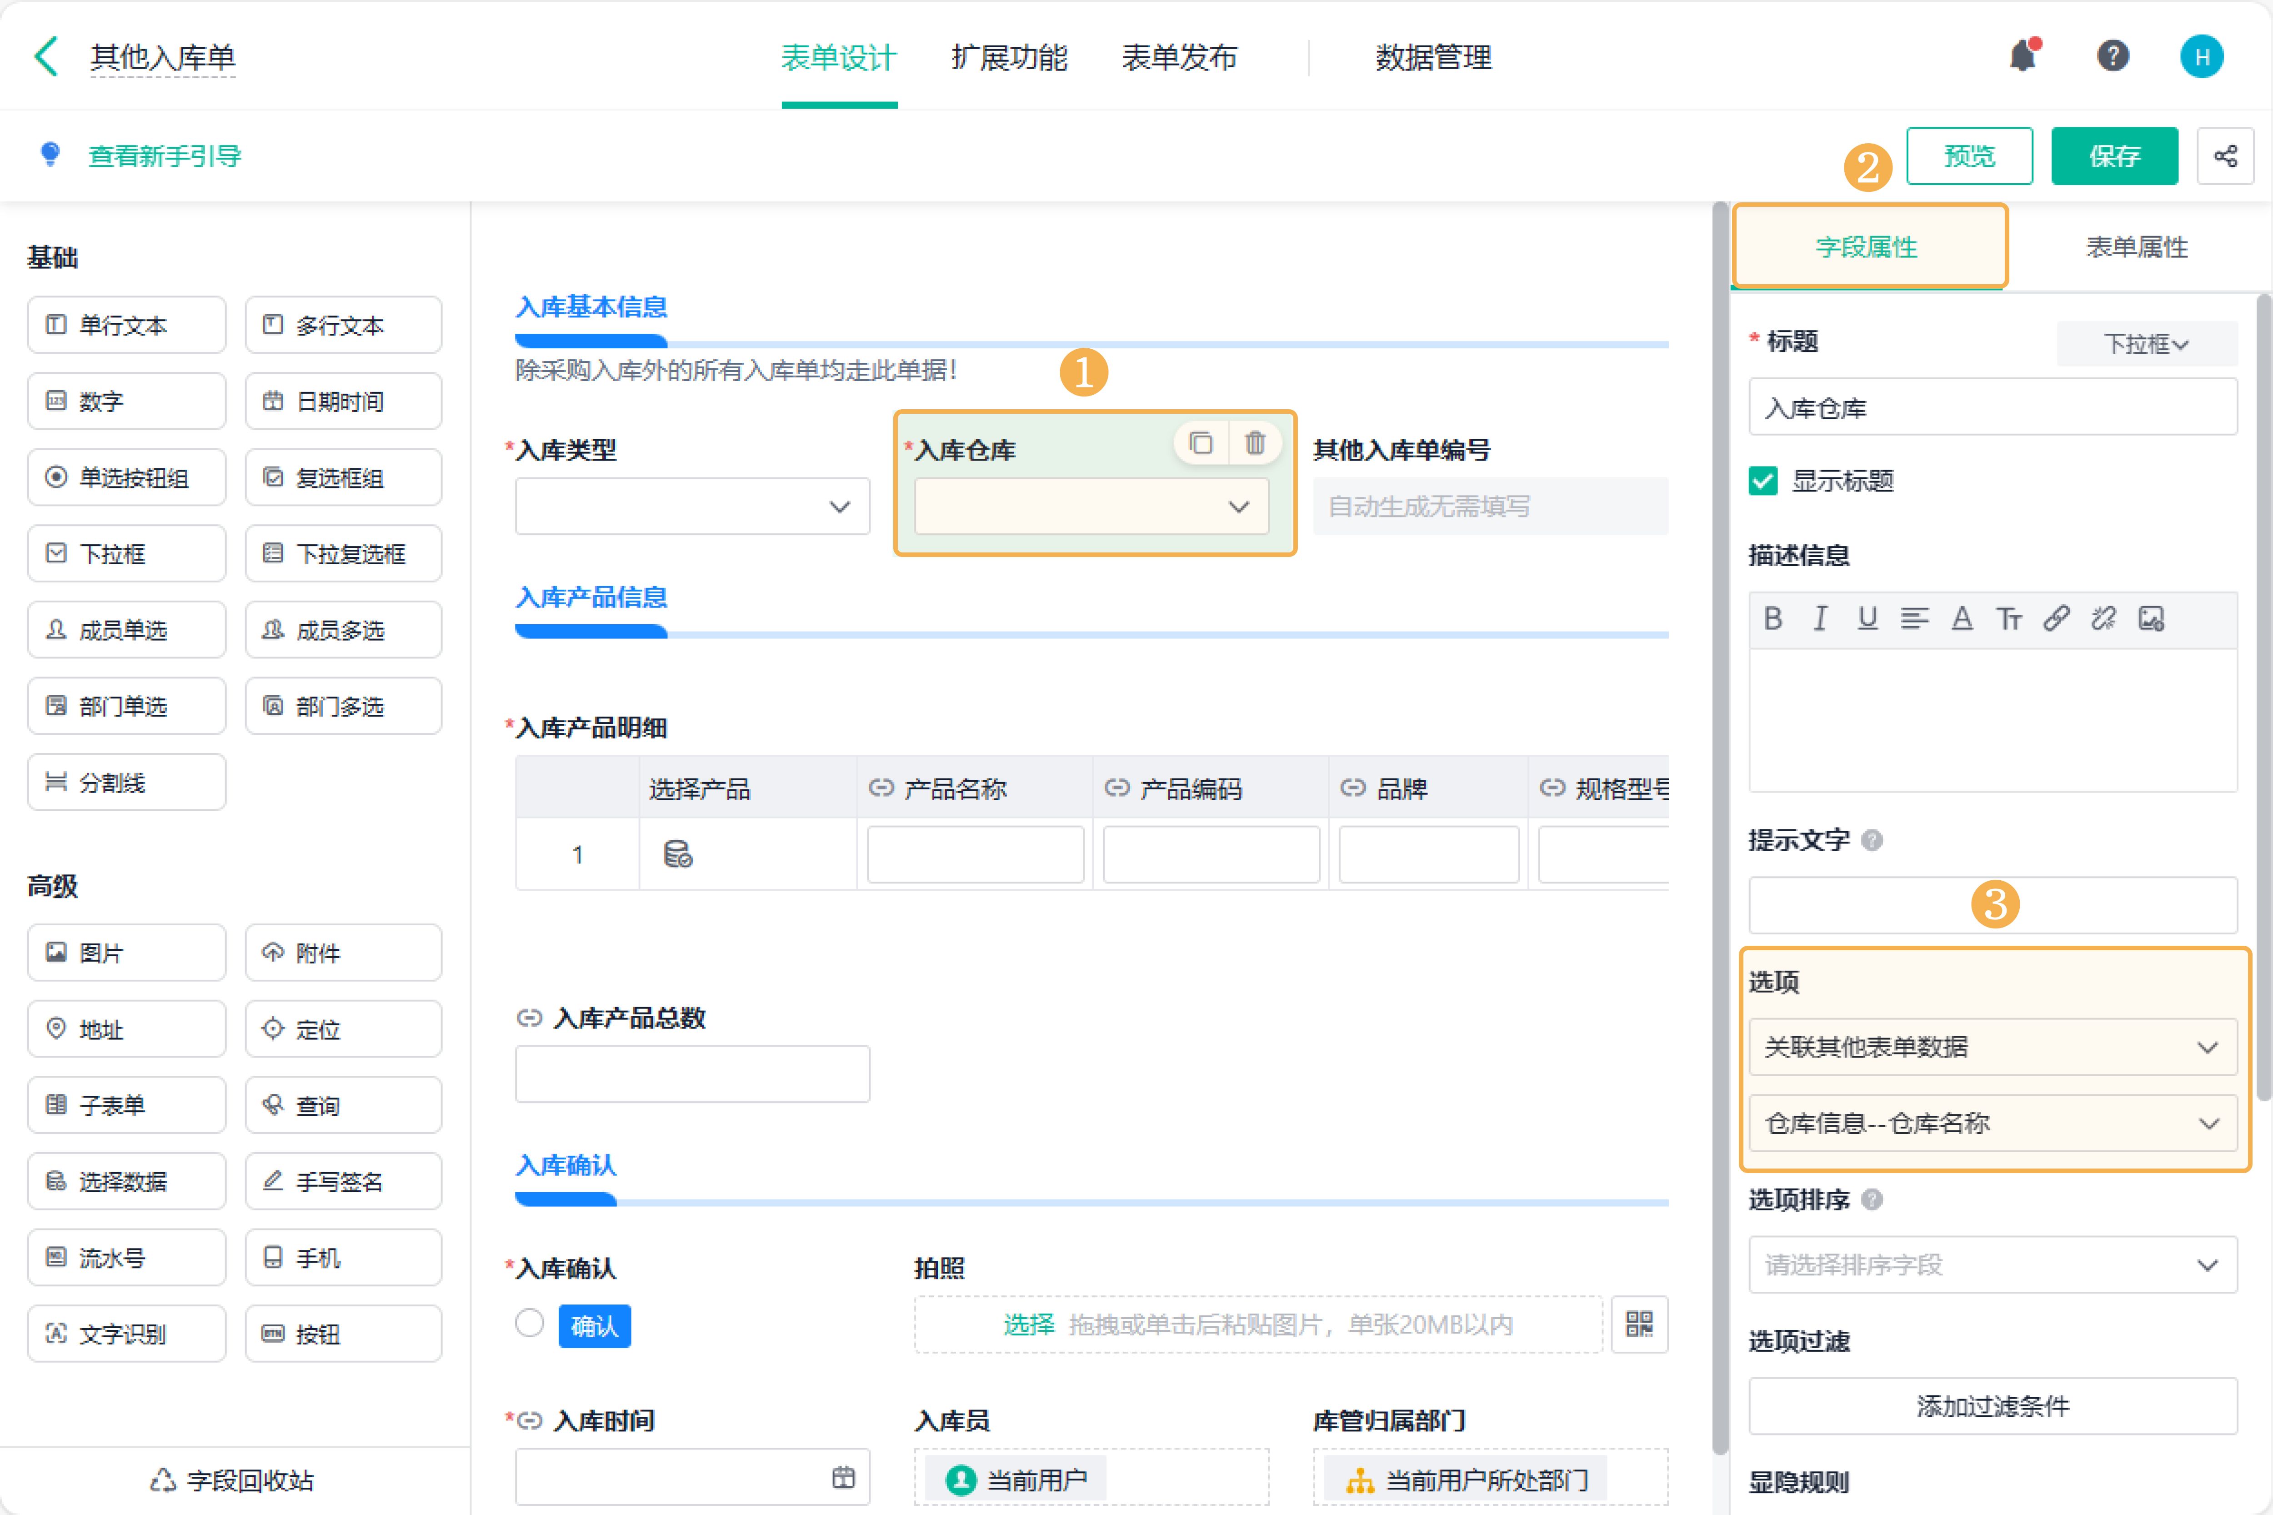Click the right properties panel scrollbar
Screen dimensions: 2273x1515
(x=2263, y=696)
